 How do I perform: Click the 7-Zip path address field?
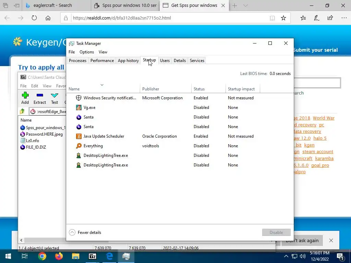tap(48, 111)
